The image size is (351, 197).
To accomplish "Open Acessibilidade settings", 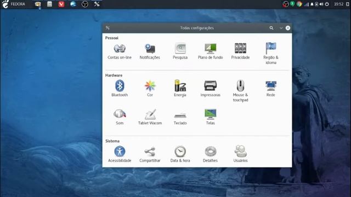I will click(x=120, y=154).
